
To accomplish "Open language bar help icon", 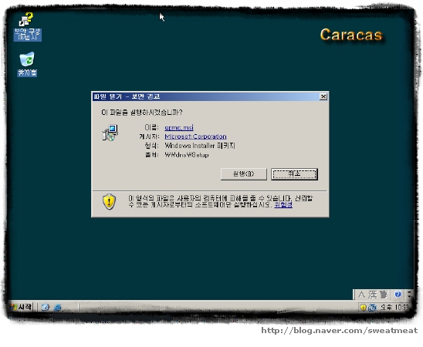I will coord(398,295).
